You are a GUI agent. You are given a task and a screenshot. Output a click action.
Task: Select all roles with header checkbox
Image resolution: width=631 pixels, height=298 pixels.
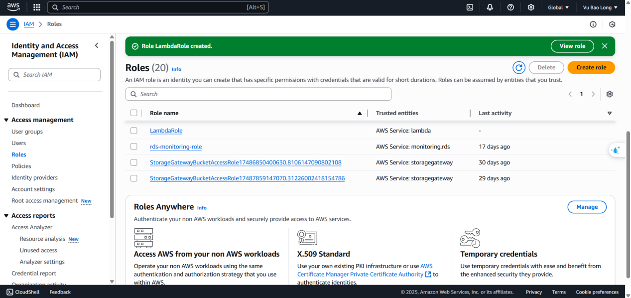(x=133, y=113)
